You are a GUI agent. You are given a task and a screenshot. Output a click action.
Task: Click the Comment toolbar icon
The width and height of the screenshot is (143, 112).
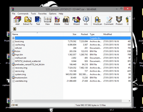109,21
